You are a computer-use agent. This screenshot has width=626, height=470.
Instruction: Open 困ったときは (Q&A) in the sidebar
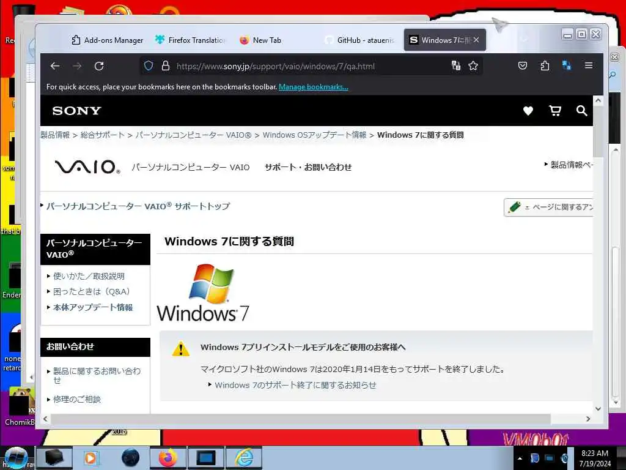pos(92,291)
